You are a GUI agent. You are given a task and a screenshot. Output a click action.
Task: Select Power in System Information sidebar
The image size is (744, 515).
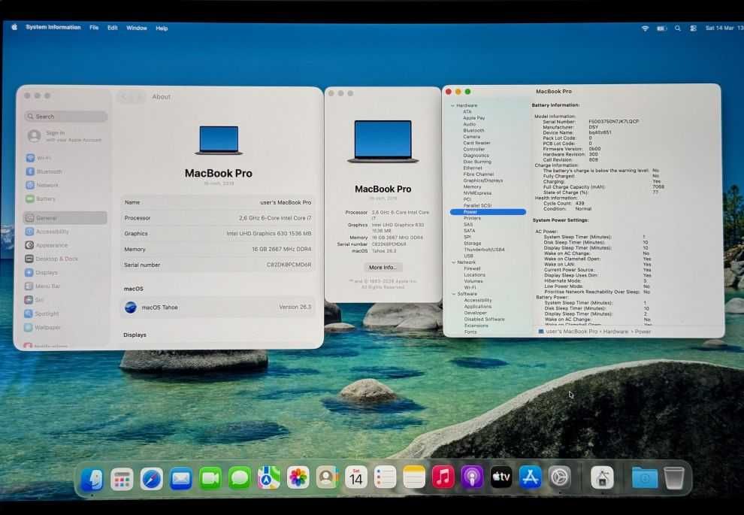coord(488,212)
